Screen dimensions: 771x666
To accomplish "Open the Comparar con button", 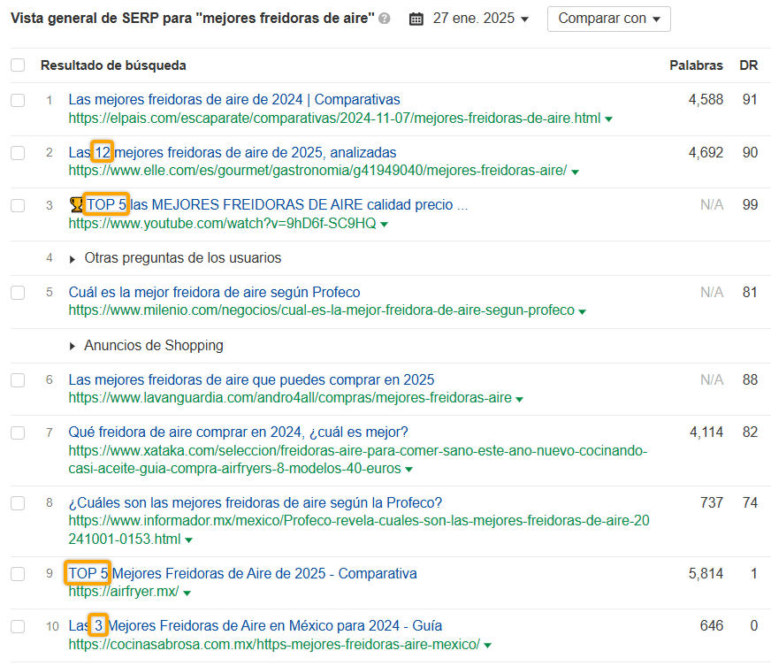I will point(608,19).
